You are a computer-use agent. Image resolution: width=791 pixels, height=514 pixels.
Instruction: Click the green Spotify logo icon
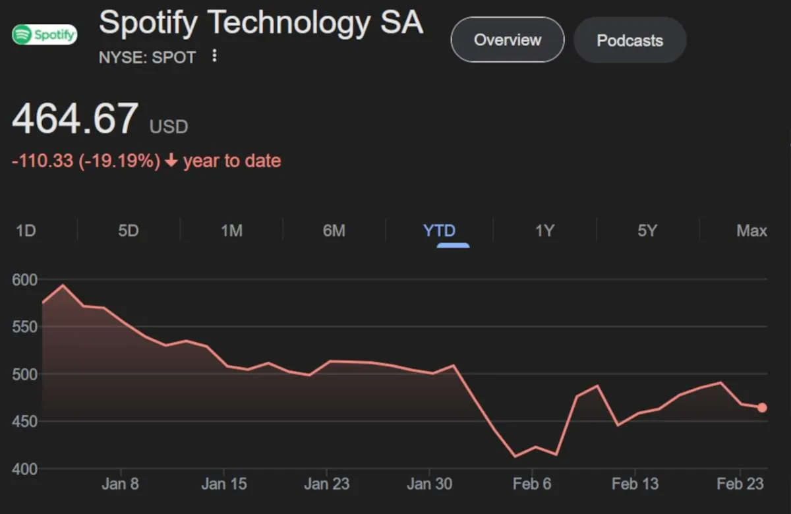[45, 34]
